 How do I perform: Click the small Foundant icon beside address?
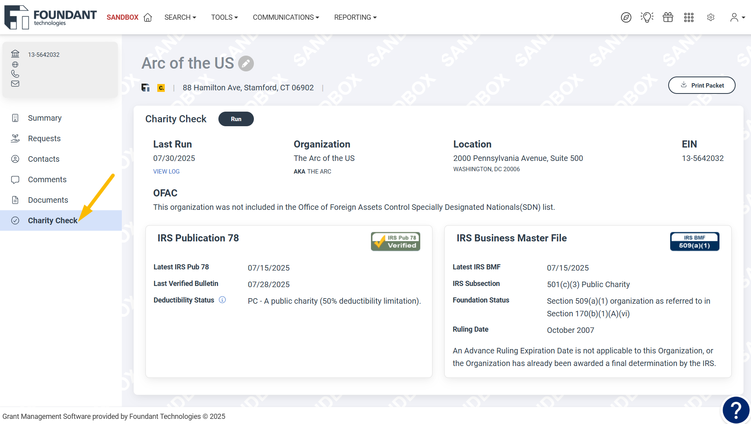(145, 88)
